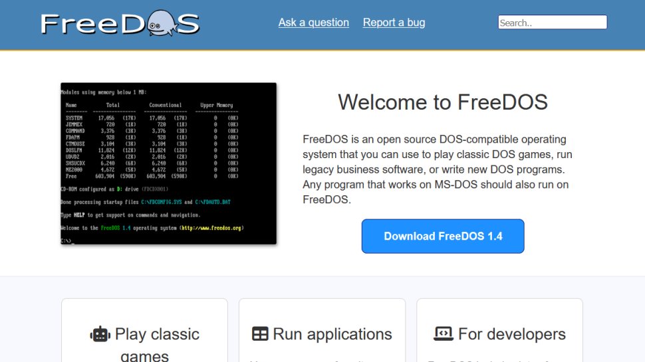Open the FreeDOS terminal screenshot image
645x362 pixels.
pyautogui.click(x=169, y=163)
